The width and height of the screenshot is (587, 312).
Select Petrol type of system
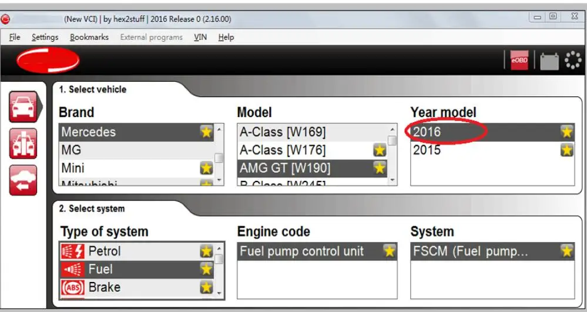pyautogui.click(x=137, y=251)
